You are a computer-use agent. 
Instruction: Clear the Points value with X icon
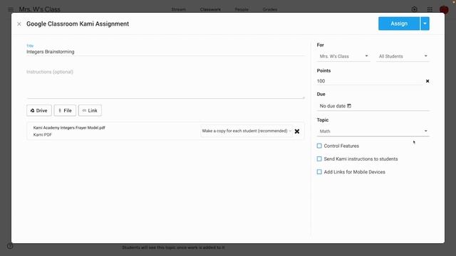427,81
